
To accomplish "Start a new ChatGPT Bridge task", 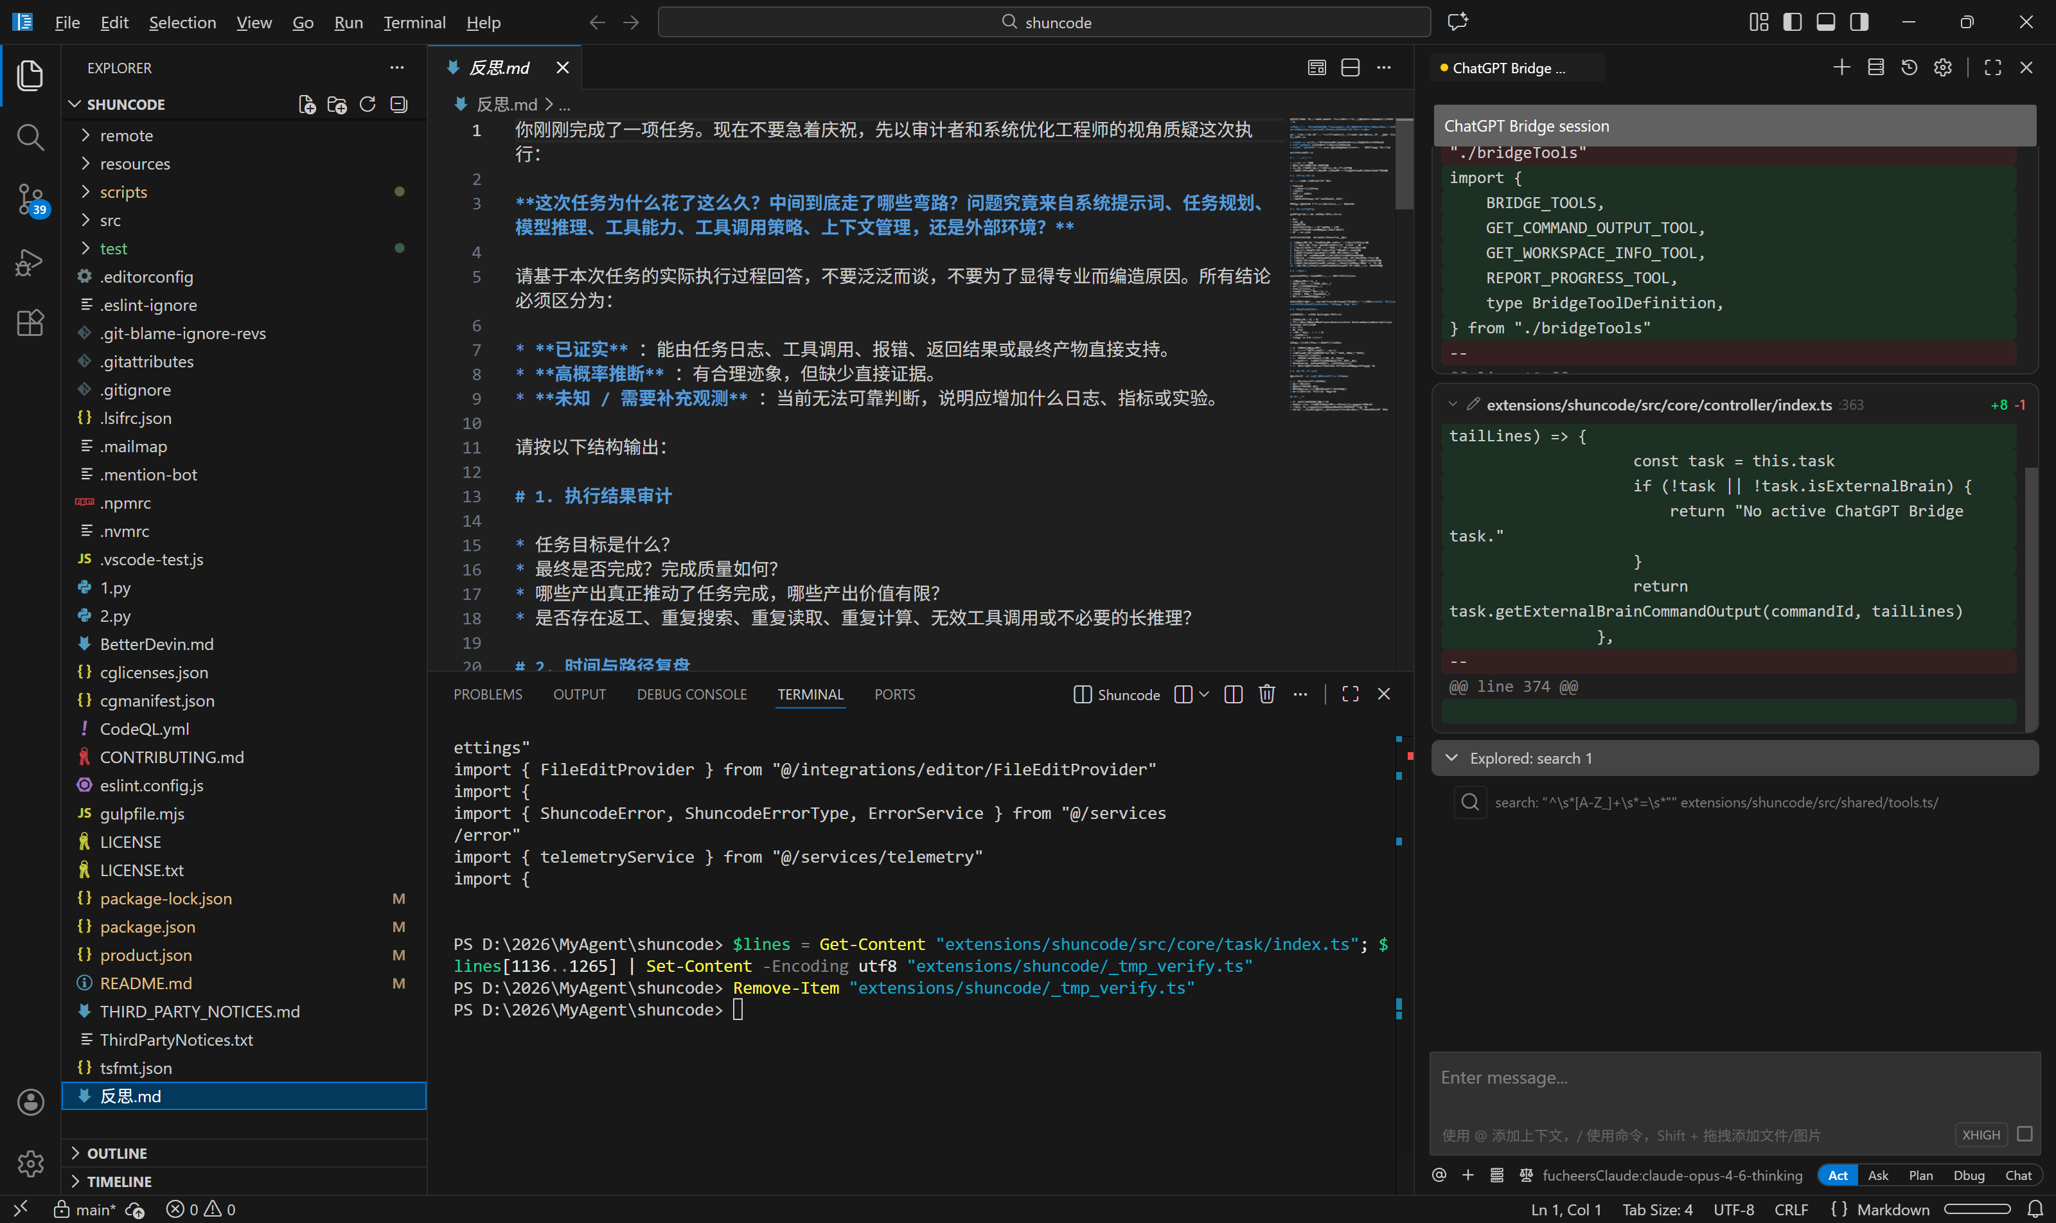I will point(1841,67).
